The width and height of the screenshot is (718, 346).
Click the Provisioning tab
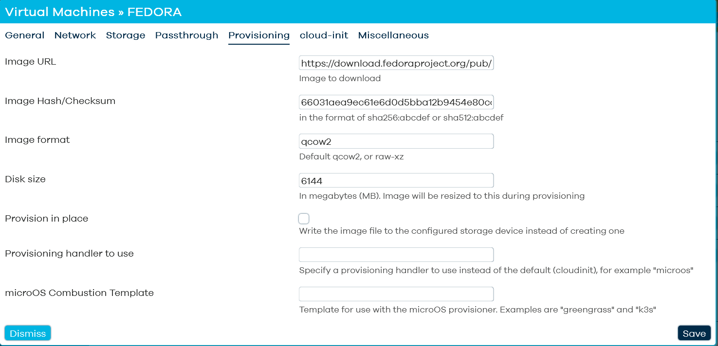point(259,35)
